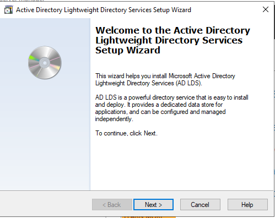Viewport: 275px width, 218px height.
Task: Click the blue side panel below the disc
Action: pos(45,134)
